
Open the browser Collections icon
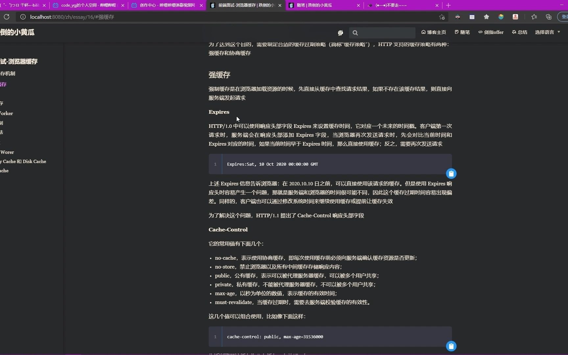pyautogui.click(x=549, y=17)
